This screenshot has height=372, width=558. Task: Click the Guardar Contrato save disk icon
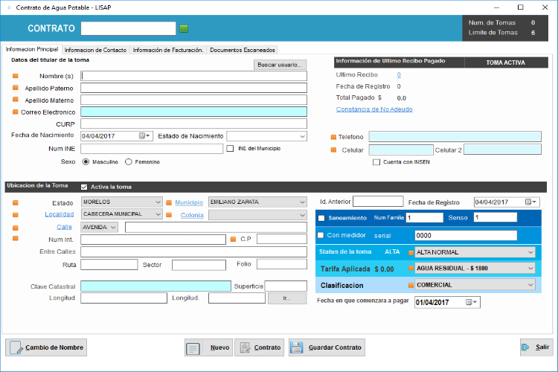pyautogui.click(x=296, y=347)
